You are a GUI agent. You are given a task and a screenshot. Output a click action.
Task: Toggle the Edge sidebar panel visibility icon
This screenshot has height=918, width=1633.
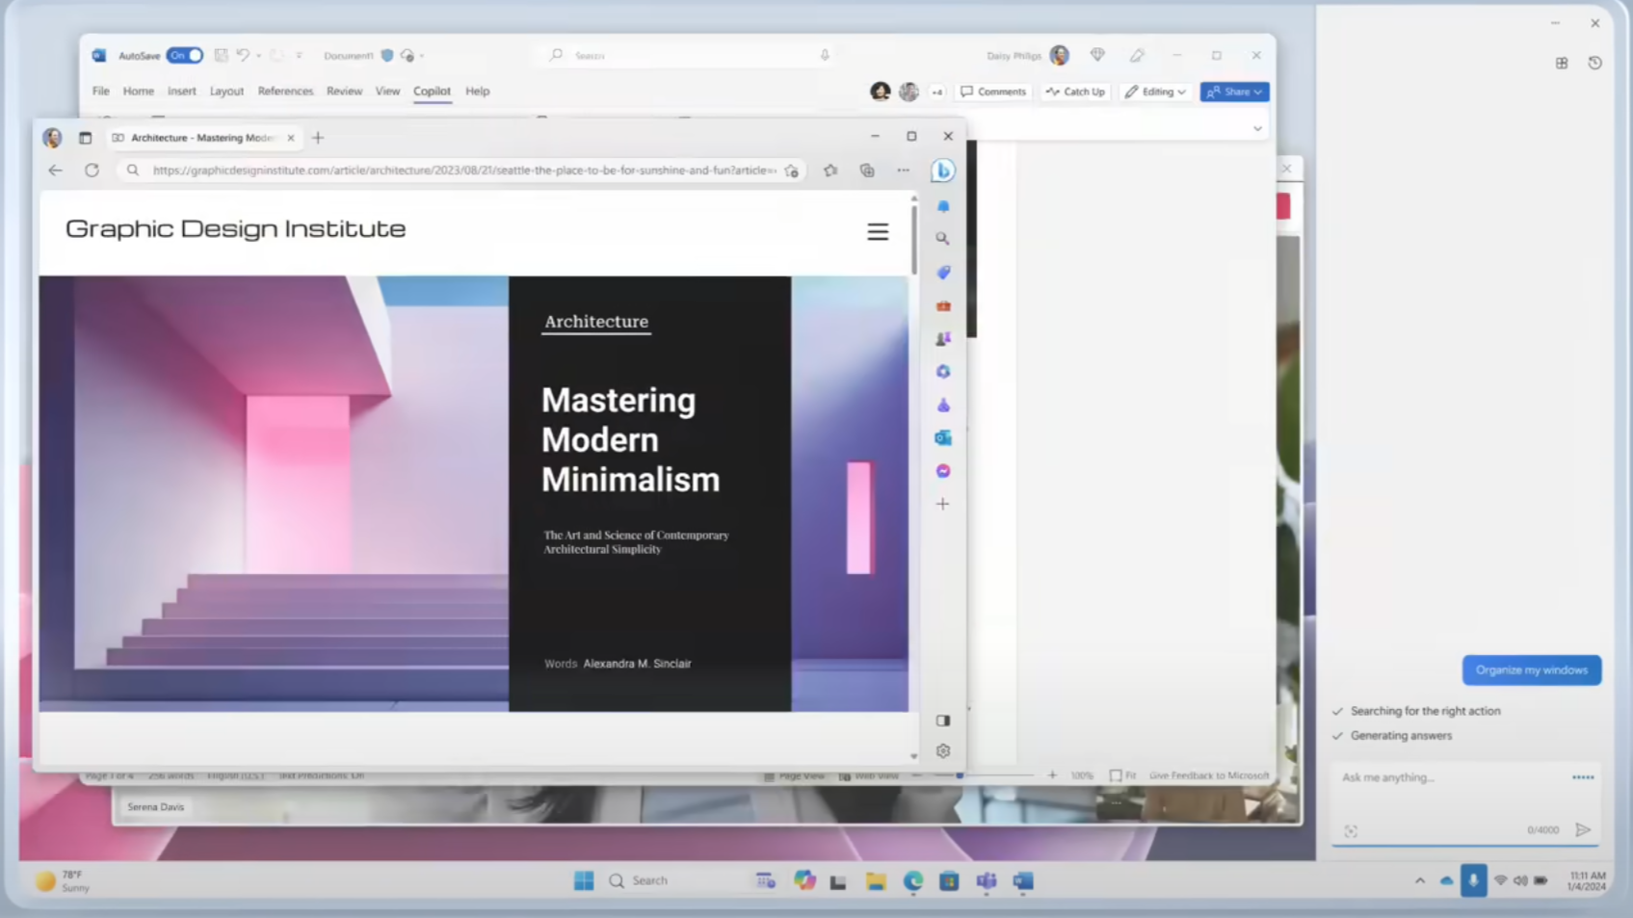coord(943,721)
